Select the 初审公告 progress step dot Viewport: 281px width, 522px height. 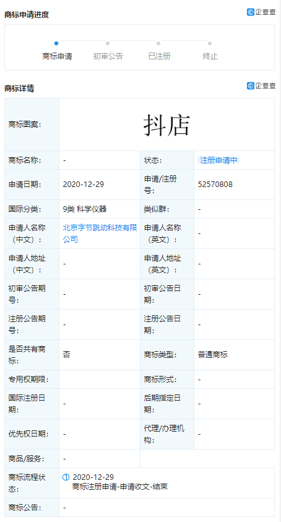[x=108, y=43]
